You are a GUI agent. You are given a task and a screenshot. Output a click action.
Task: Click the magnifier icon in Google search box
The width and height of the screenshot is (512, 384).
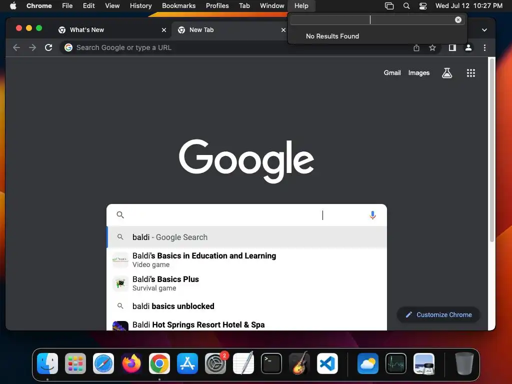pyautogui.click(x=120, y=215)
